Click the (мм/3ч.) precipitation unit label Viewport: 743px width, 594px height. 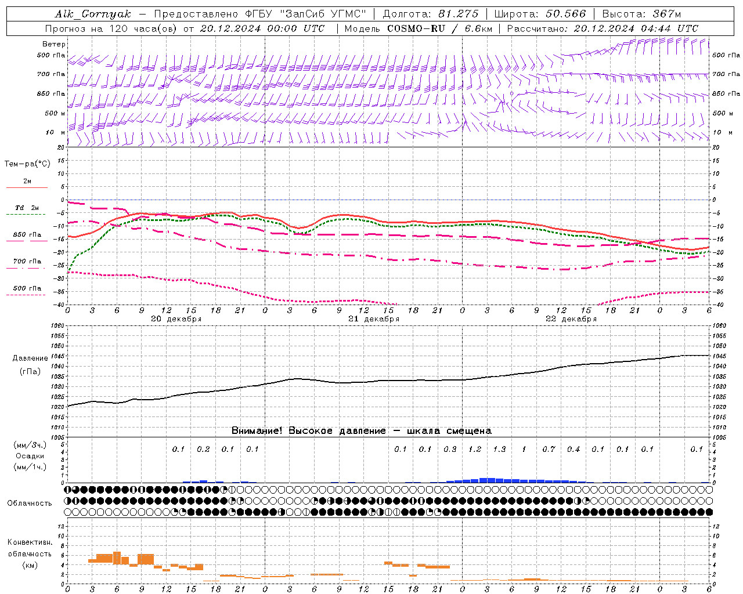point(30,445)
